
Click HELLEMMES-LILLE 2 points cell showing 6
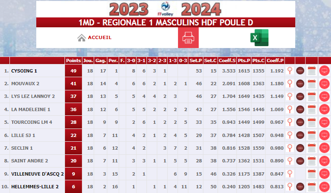[x=73, y=187]
